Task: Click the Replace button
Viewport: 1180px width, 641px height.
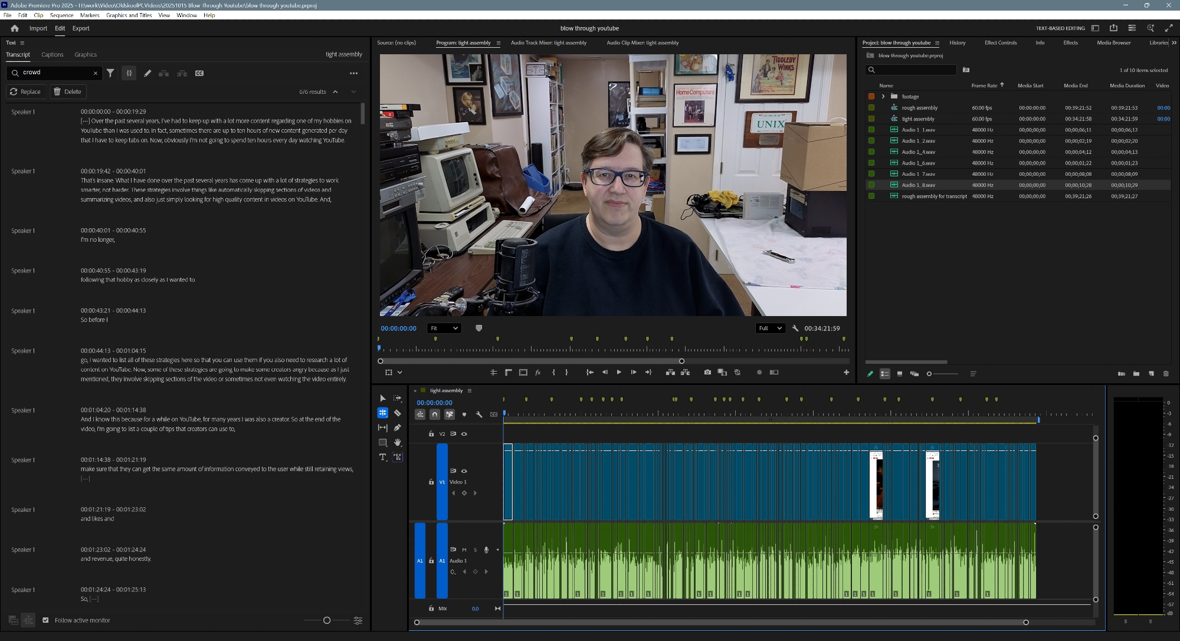Action: (x=25, y=92)
